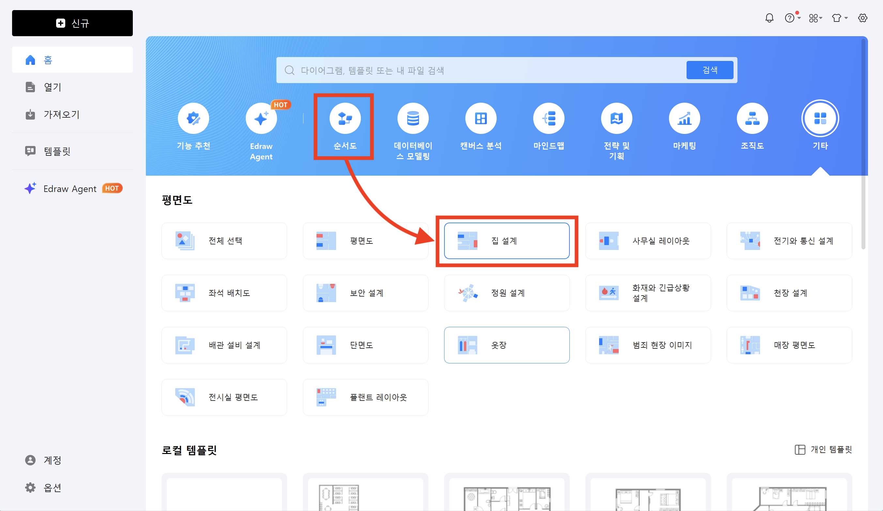Select the 집 설계 home plan card

(506, 241)
